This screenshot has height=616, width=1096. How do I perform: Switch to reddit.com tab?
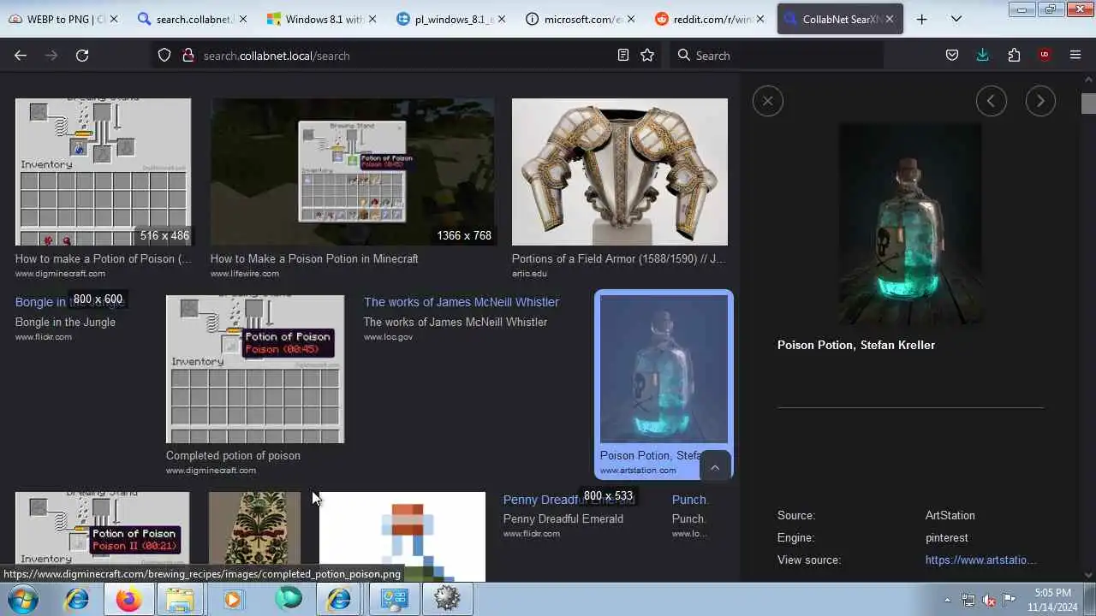[x=710, y=19]
